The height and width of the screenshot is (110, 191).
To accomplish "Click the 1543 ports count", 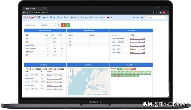I will (55, 39).
